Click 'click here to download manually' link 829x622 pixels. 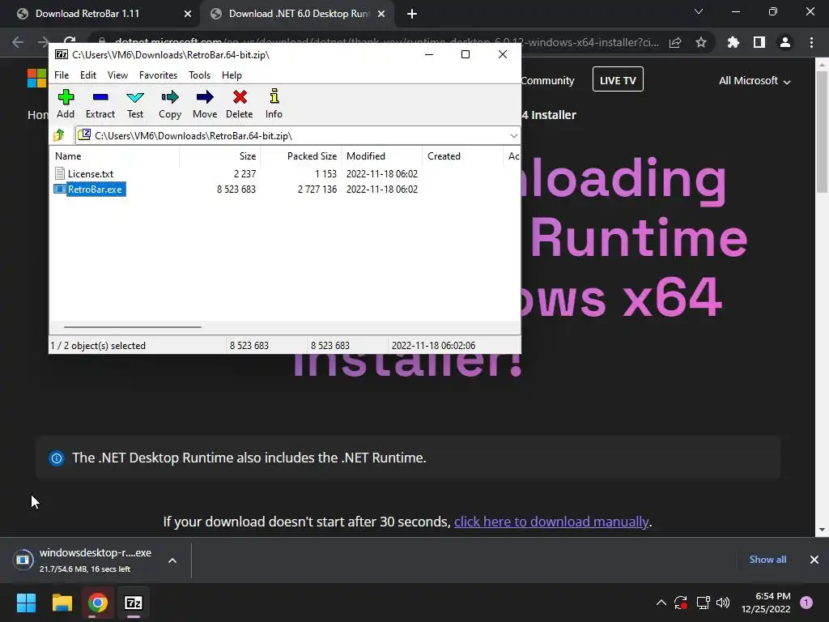pos(551,522)
